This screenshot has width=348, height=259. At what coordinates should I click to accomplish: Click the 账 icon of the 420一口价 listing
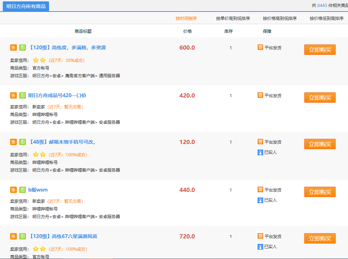[13, 95]
